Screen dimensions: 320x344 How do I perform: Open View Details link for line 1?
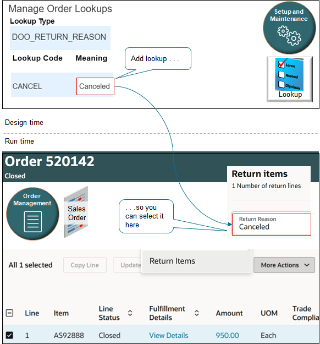[x=169, y=335]
